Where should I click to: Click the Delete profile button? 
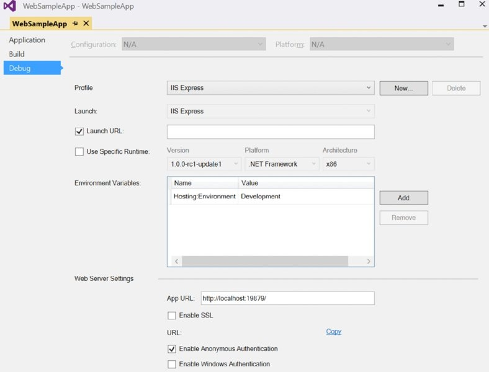pos(456,88)
